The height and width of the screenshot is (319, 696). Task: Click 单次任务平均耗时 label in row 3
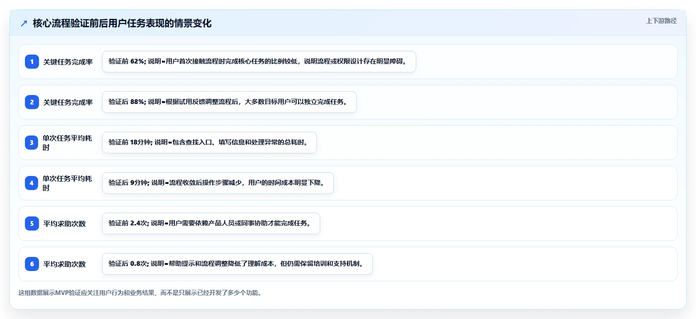(x=67, y=143)
